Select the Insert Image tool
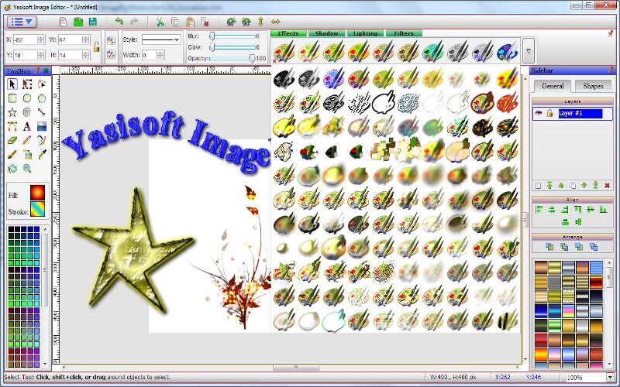This screenshot has height=387, width=620. pyautogui.click(x=42, y=126)
